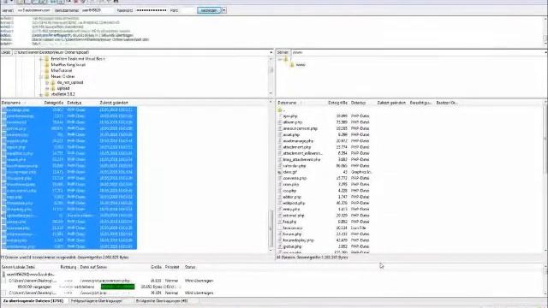This screenshot has width=548, height=308.
Task: Select entry.php in remote list
Action: tap(291, 209)
